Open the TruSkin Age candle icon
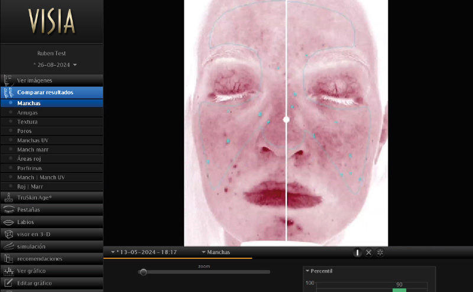 tap(8, 197)
